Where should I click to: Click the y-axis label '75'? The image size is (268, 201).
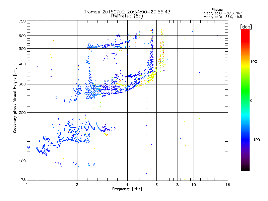coord(23,180)
